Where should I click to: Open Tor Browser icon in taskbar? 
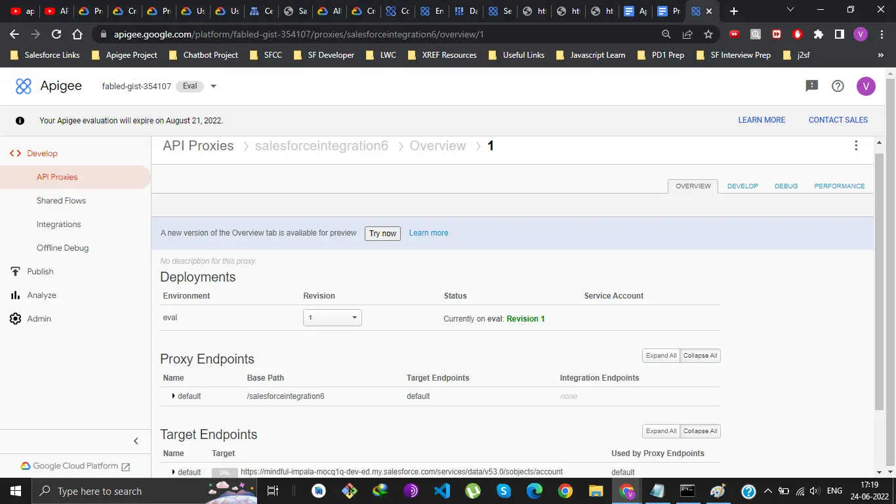411,491
